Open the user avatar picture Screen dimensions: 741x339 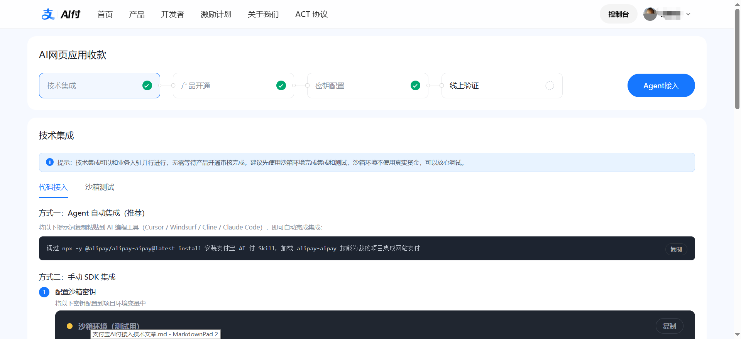[650, 14]
